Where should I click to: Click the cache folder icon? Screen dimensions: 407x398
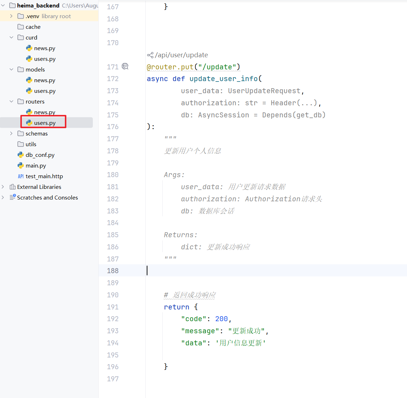point(21,27)
